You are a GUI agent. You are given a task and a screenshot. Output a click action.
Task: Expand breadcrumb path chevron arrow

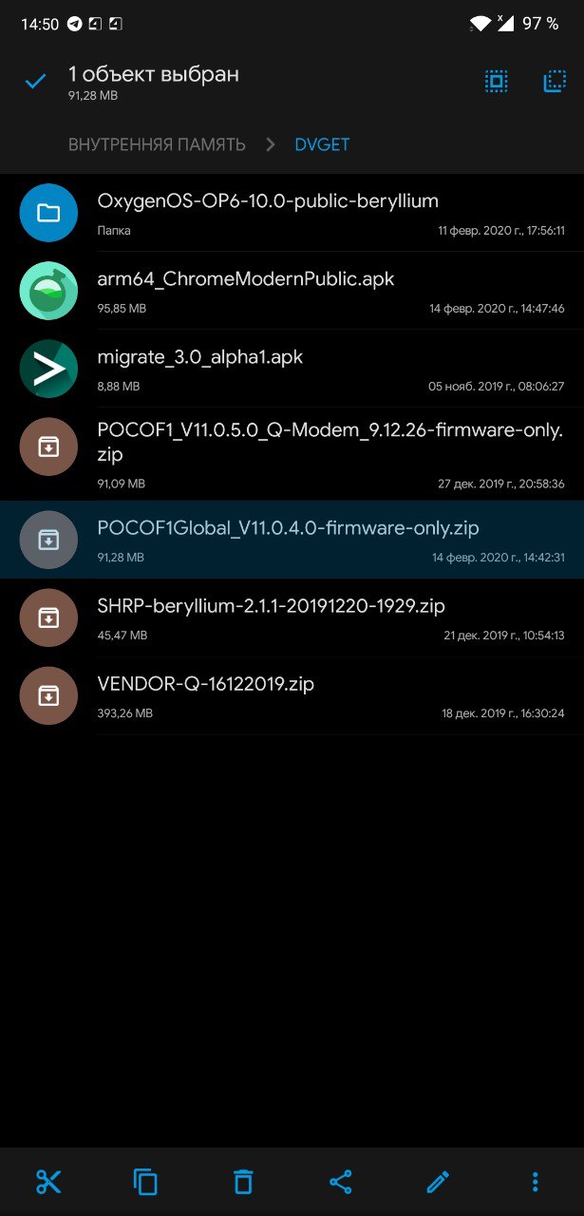271,144
